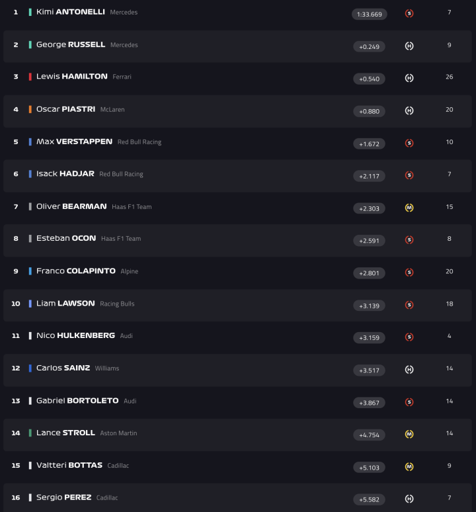Click hard tyre icon beside Hamilton's gap
Image resolution: width=476 pixels, height=512 pixels.
[x=409, y=78]
